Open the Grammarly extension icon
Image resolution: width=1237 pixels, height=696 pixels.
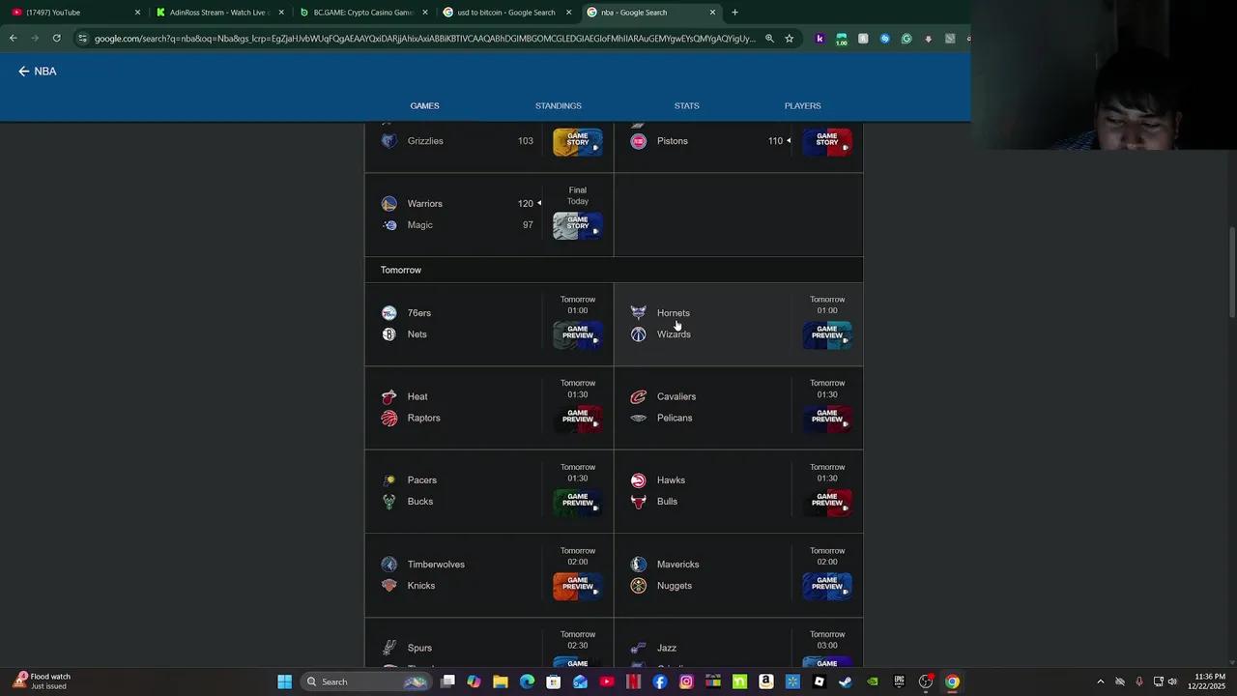click(906, 39)
